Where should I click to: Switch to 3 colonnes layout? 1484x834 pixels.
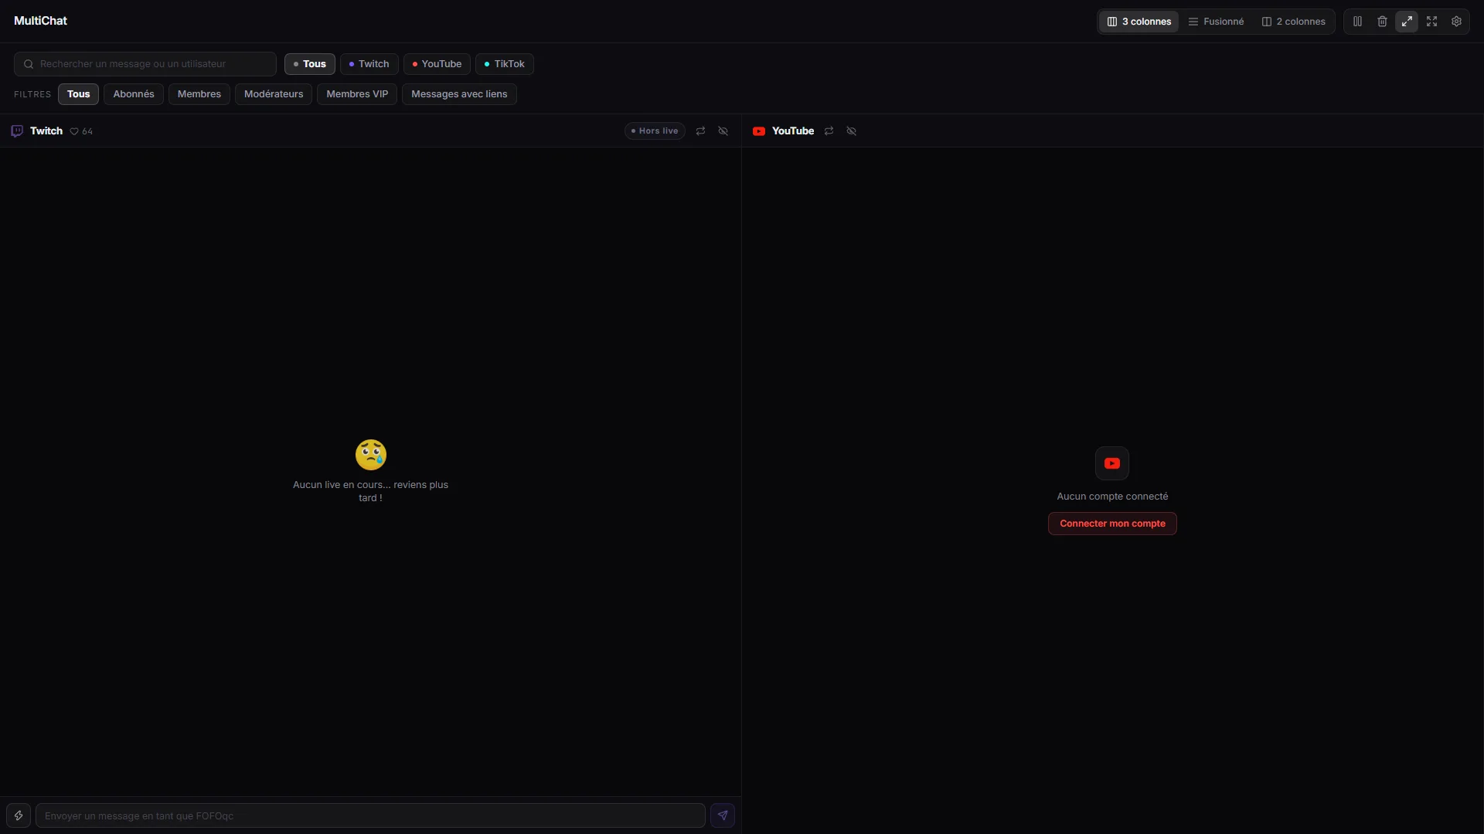click(1139, 22)
